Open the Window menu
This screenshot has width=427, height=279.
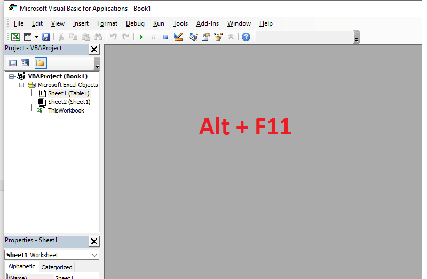coord(239,23)
